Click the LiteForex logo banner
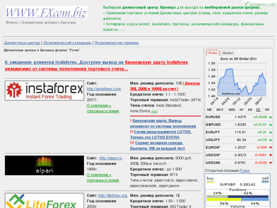 pyautogui.click(x=44, y=201)
